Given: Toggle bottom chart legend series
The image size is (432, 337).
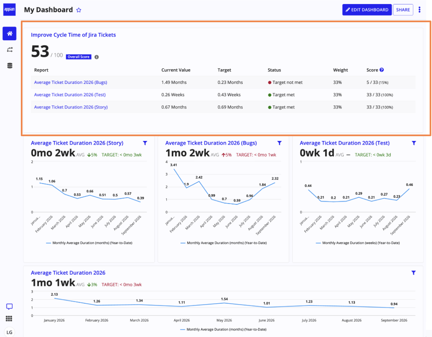Looking at the screenshot, I should (224, 329).
